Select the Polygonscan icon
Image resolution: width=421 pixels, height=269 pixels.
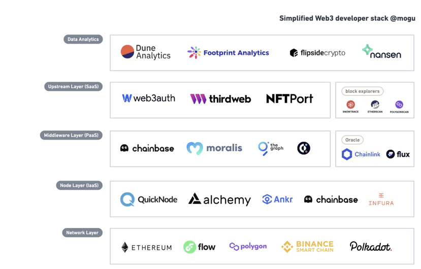coord(399,107)
